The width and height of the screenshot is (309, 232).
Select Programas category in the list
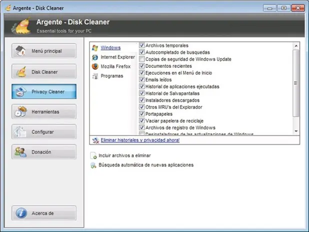[x=112, y=76]
